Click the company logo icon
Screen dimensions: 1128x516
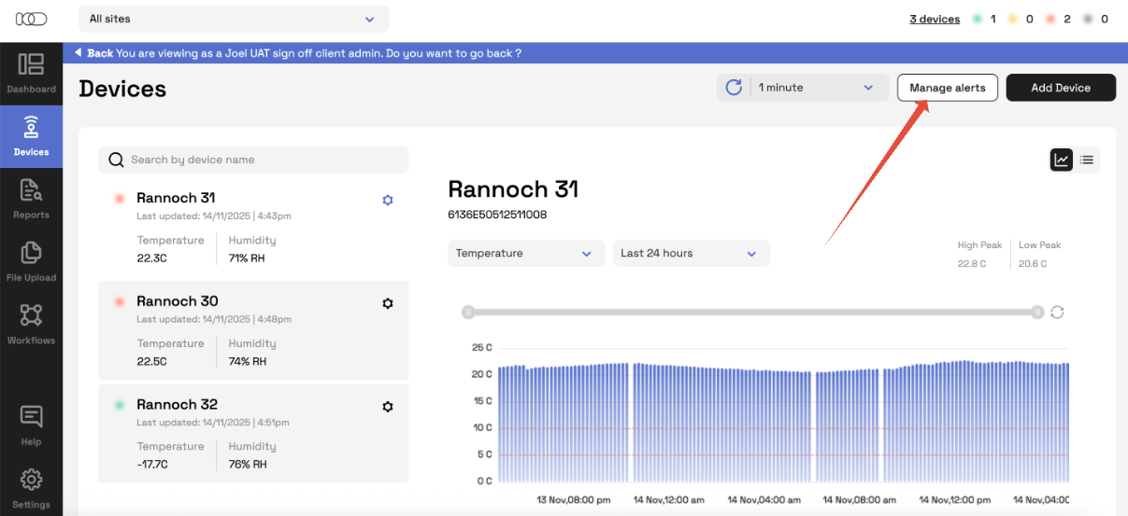(31, 19)
